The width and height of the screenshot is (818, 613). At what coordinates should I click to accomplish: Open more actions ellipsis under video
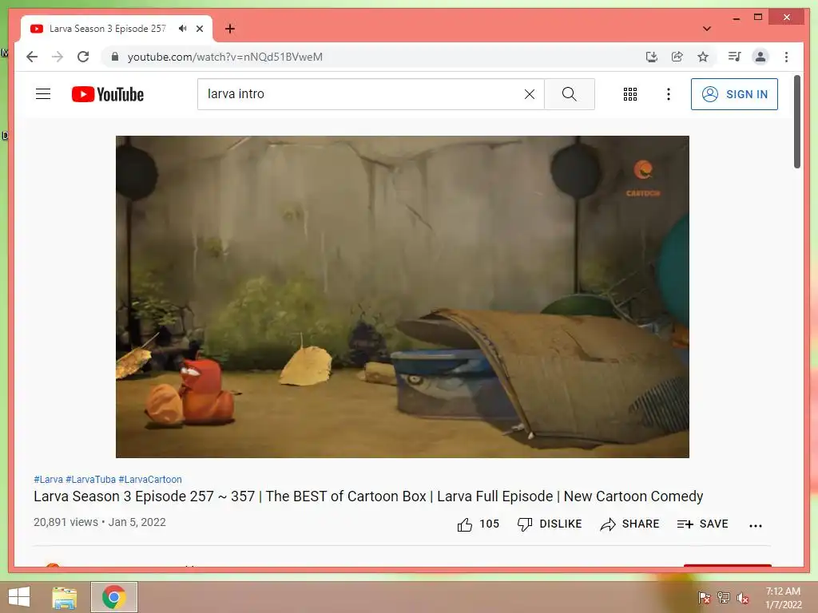[x=756, y=525]
